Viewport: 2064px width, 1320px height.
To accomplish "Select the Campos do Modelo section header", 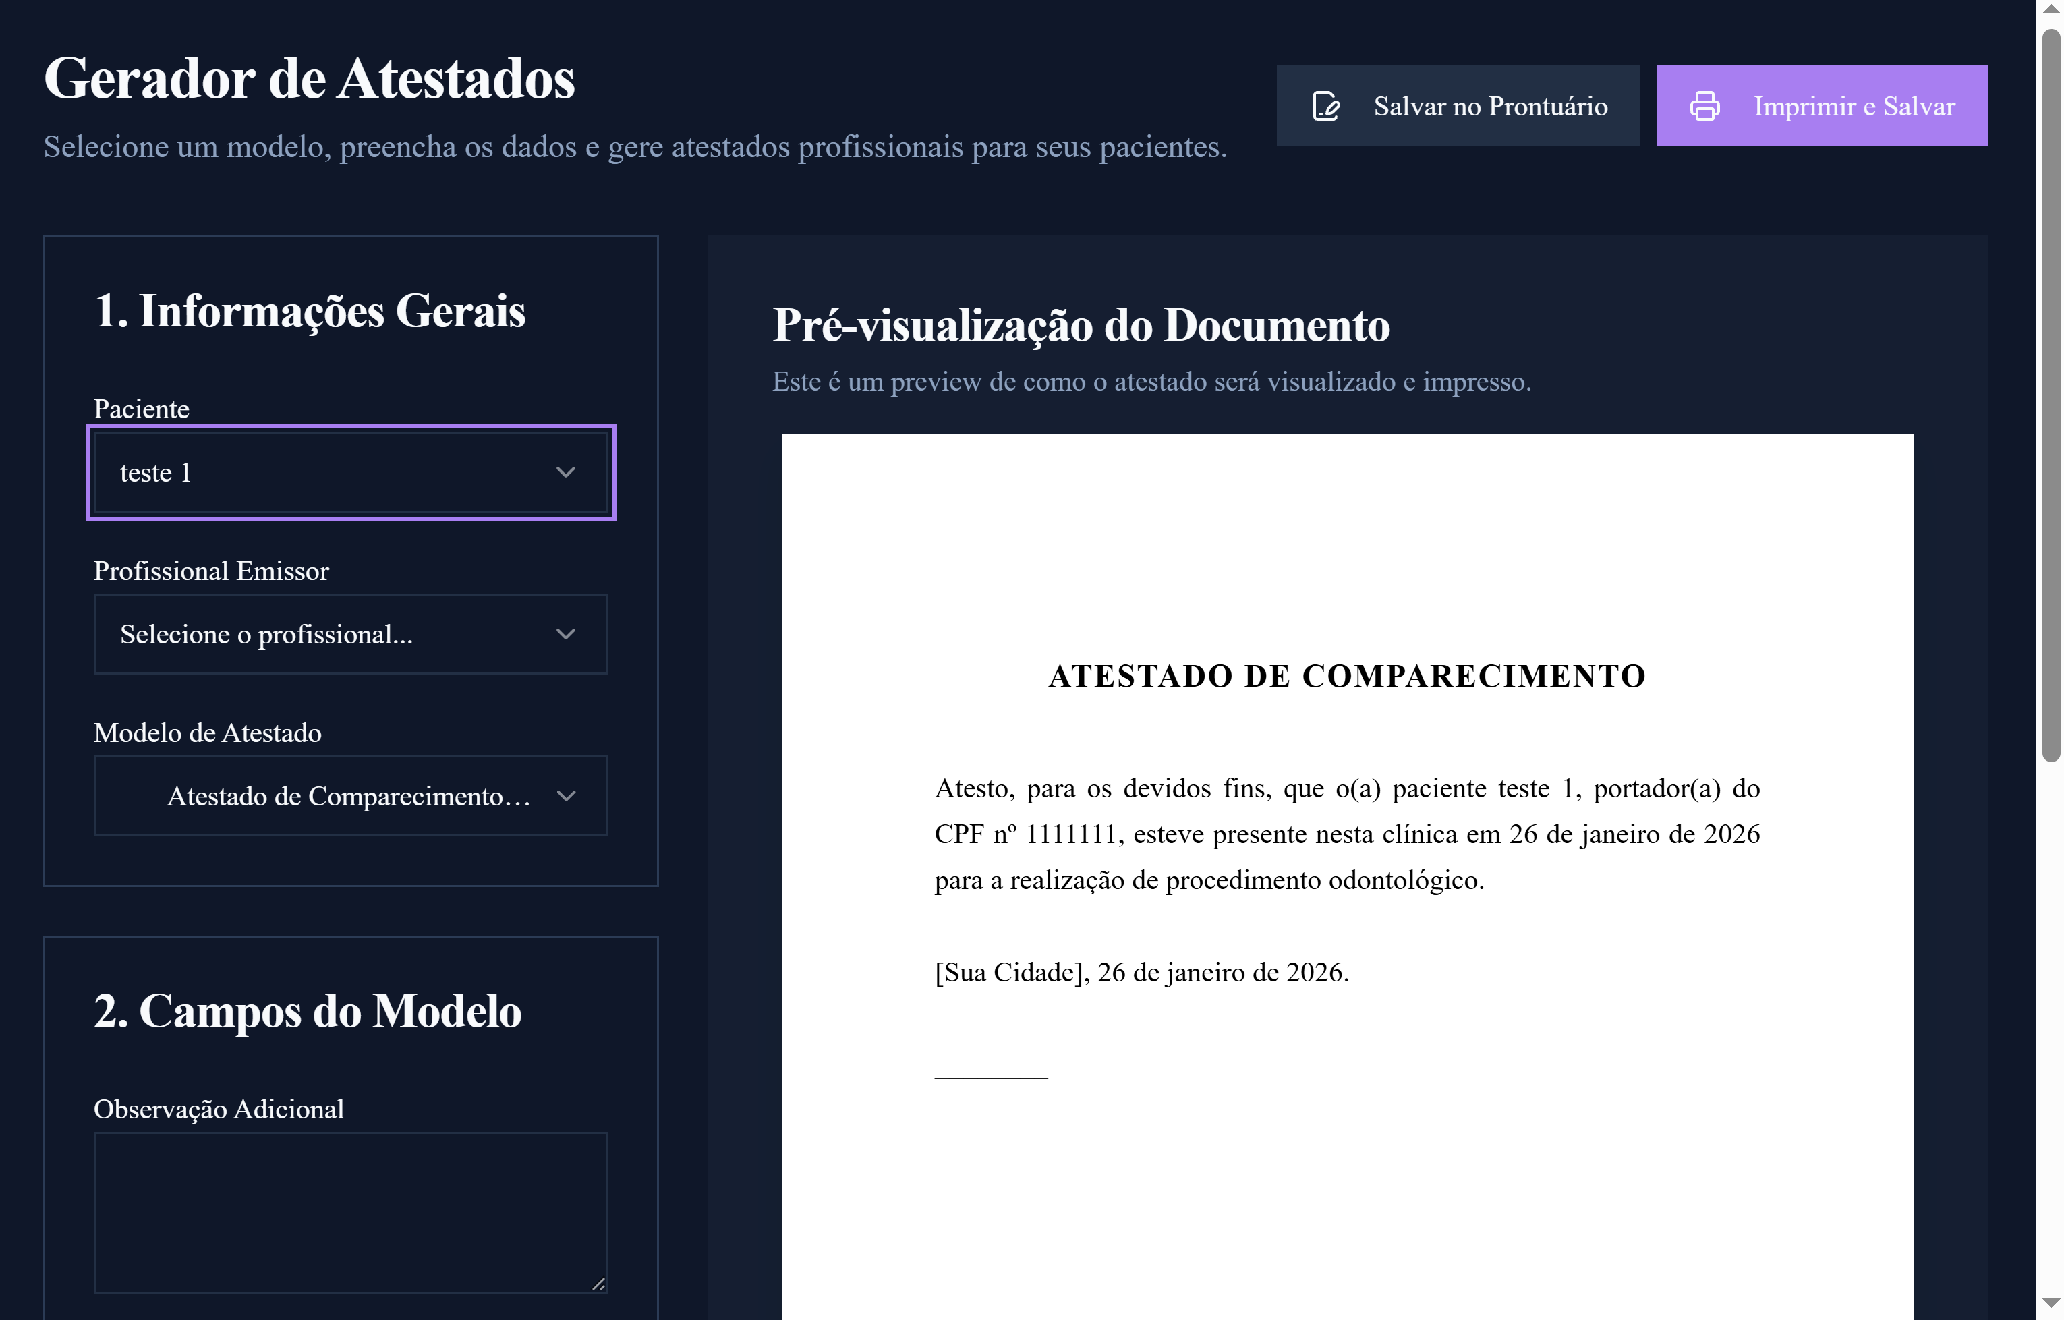I will [x=307, y=1012].
